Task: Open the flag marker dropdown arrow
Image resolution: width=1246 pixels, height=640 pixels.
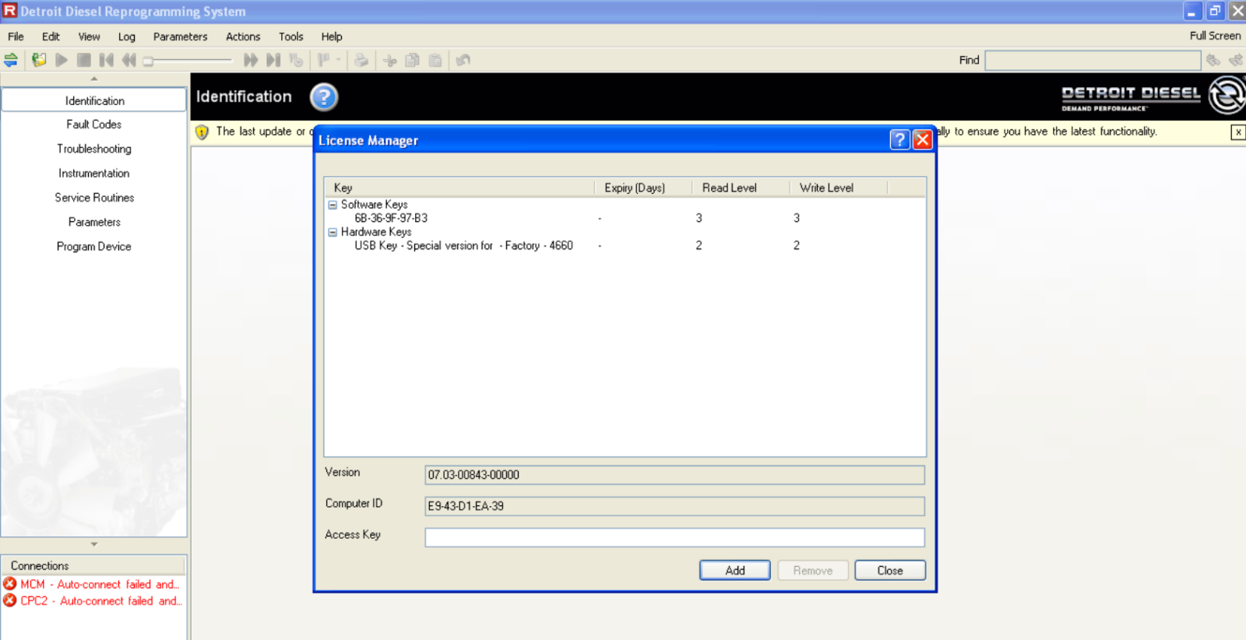Action: pyautogui.click(x=339, y=60)
